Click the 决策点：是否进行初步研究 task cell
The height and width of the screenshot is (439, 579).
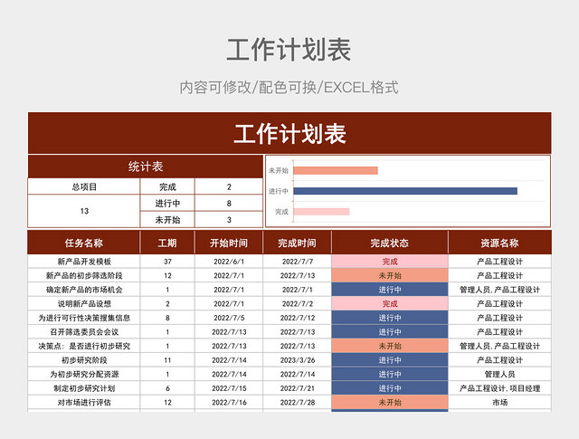84,346
